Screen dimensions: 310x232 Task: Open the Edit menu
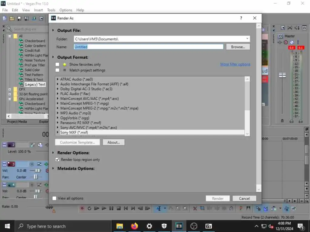pos(15,10)
